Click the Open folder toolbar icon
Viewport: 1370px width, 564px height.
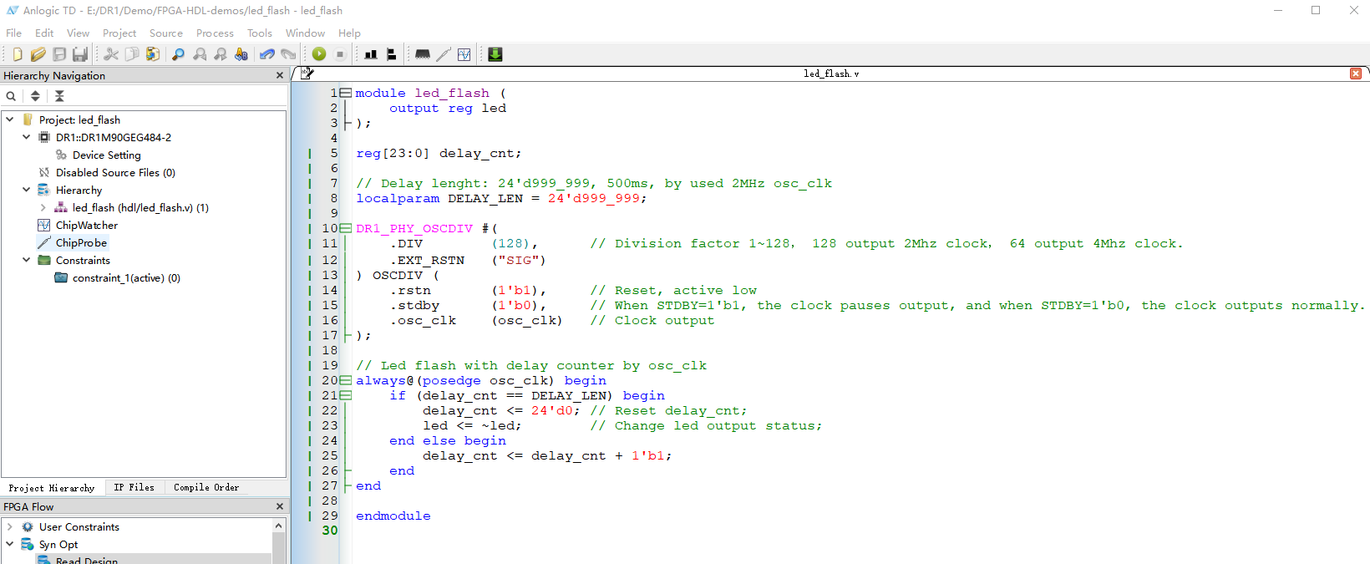pyautogui.click(x=38, y=54)
